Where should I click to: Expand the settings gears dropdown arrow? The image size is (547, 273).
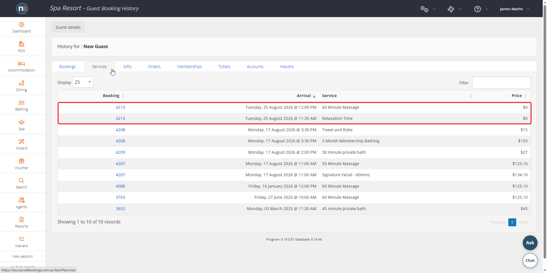(434, 9)
